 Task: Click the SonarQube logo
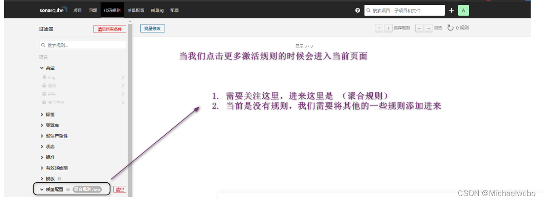[53, 10]
